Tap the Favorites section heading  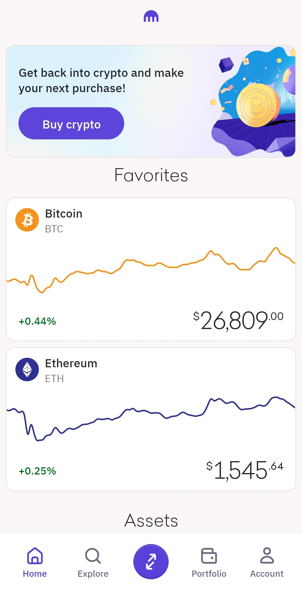pyautogui.click(x=151, y=175)
